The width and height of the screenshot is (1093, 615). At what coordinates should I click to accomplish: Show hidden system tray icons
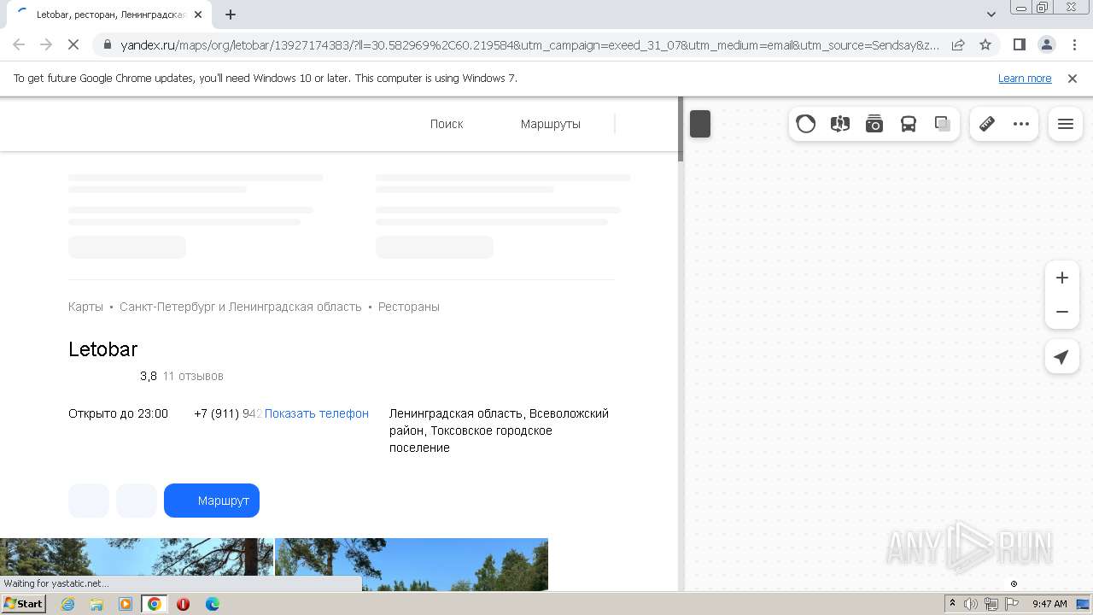coord(952,604)
